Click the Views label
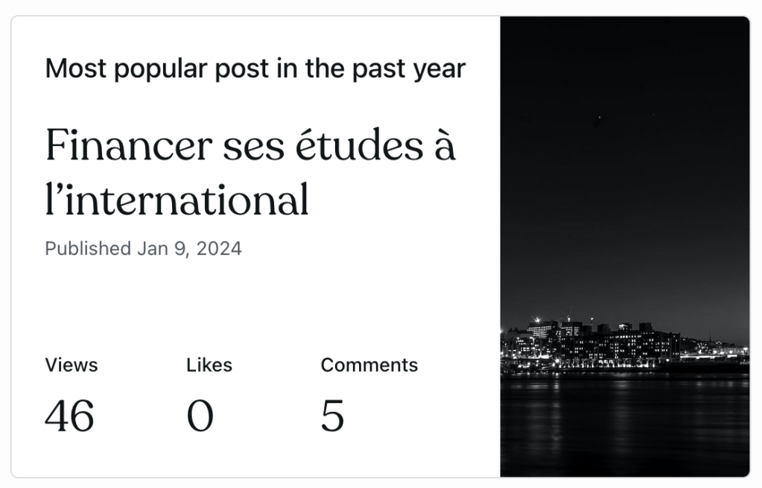This screenshot has width=762, height=488. 71,365
